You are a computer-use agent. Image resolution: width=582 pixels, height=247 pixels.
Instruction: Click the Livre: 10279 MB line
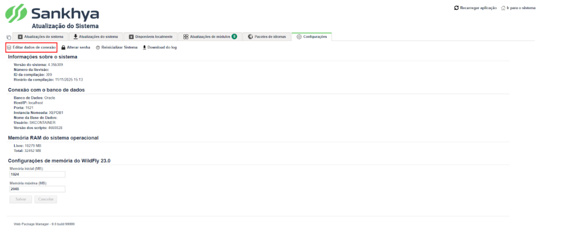coord(27,146)
